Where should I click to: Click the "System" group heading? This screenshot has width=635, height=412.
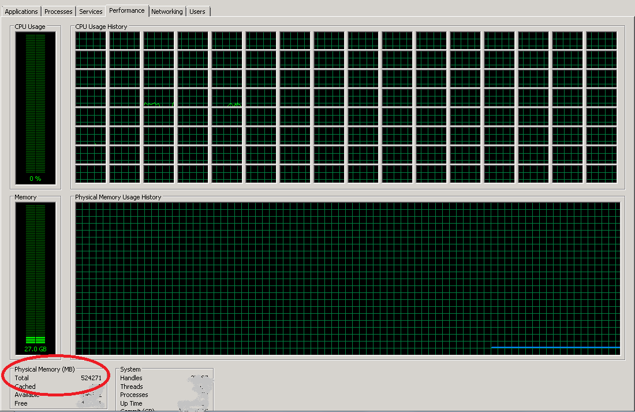tap(130, 369)
